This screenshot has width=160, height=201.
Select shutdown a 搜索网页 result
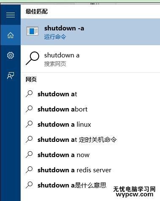[91, 59]
